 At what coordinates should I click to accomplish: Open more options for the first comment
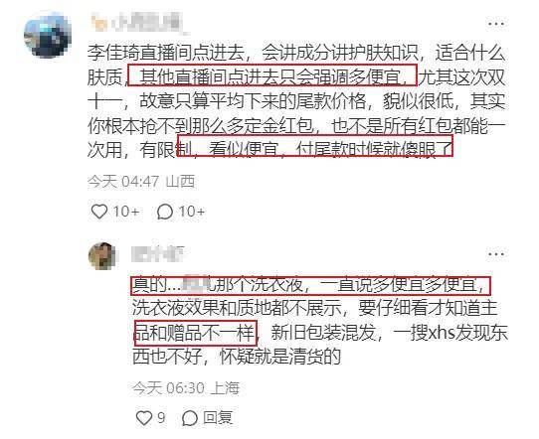tap(496, 24)
